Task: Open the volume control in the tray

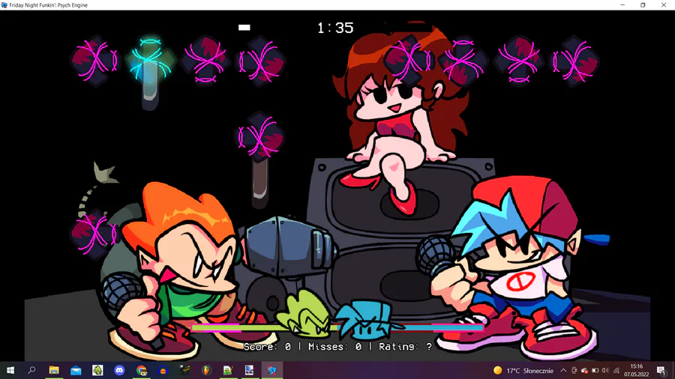Action: (x=606, y=371)
